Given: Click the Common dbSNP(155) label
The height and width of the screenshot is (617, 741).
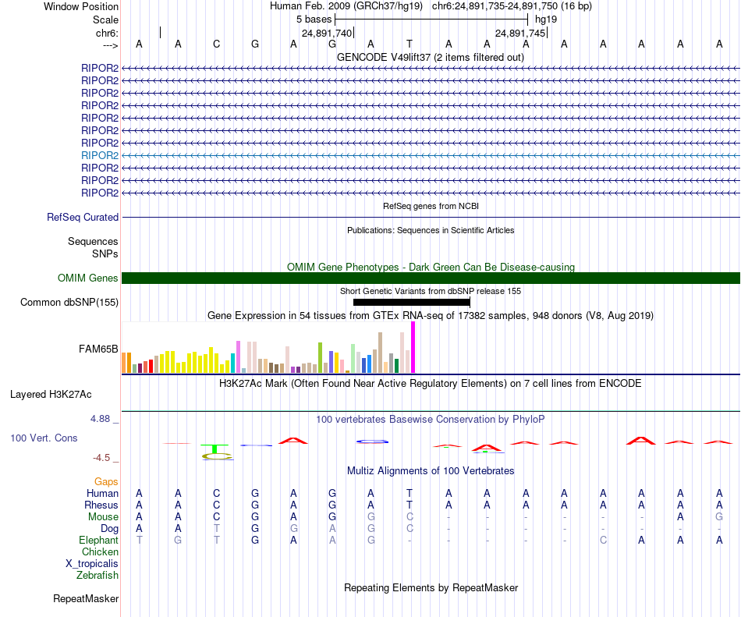Looking at the screenshot, I should click(x=69, y=303).
